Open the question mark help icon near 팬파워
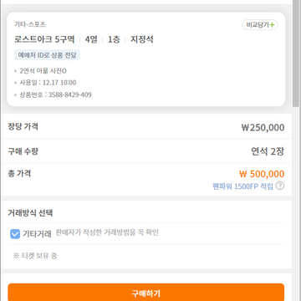 pyautogui.click(x=280, y=186)
